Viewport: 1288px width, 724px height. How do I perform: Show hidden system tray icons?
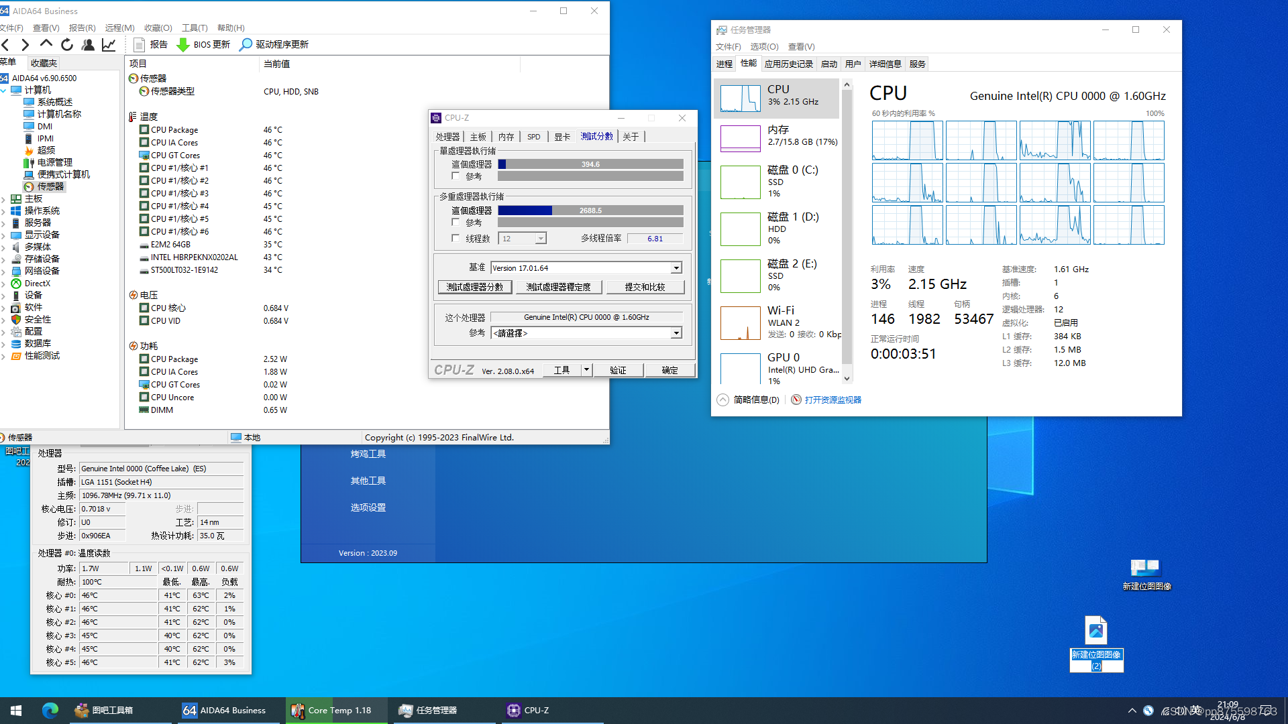1132,711
